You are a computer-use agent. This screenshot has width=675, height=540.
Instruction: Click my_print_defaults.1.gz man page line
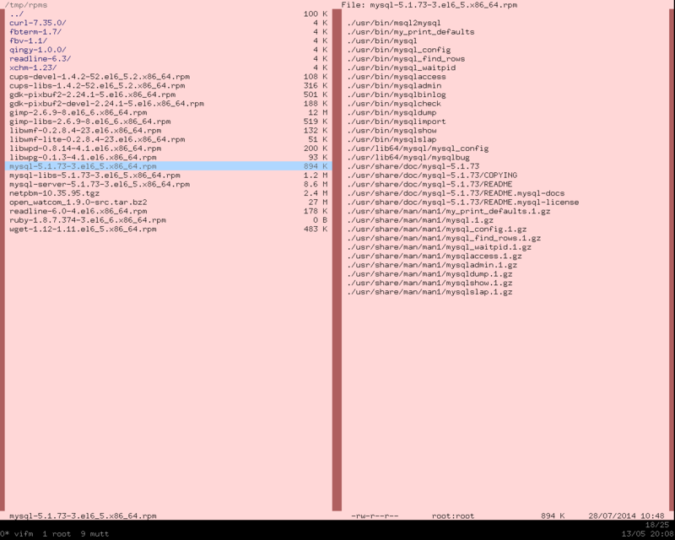449,212
